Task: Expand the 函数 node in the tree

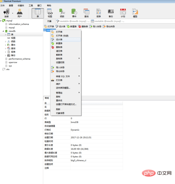Action: pos(6,42)
